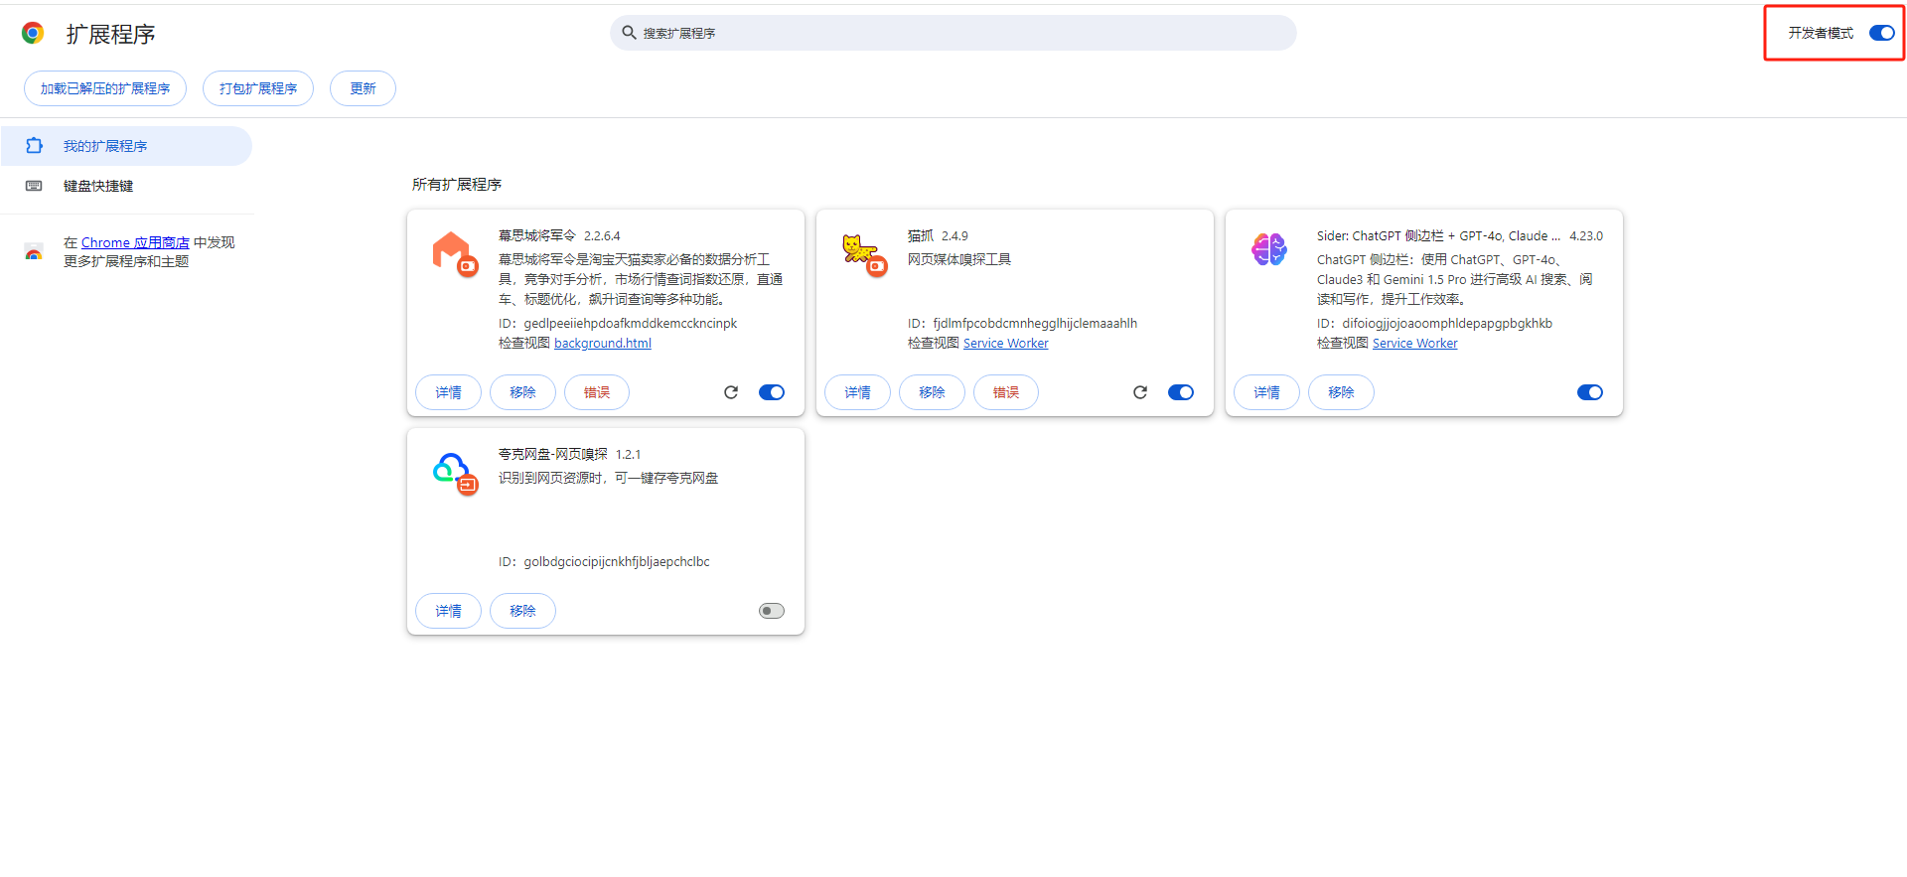Click the 猫抓 extension name
Viewport: 1907px width, 877px height.
point(921,235)
